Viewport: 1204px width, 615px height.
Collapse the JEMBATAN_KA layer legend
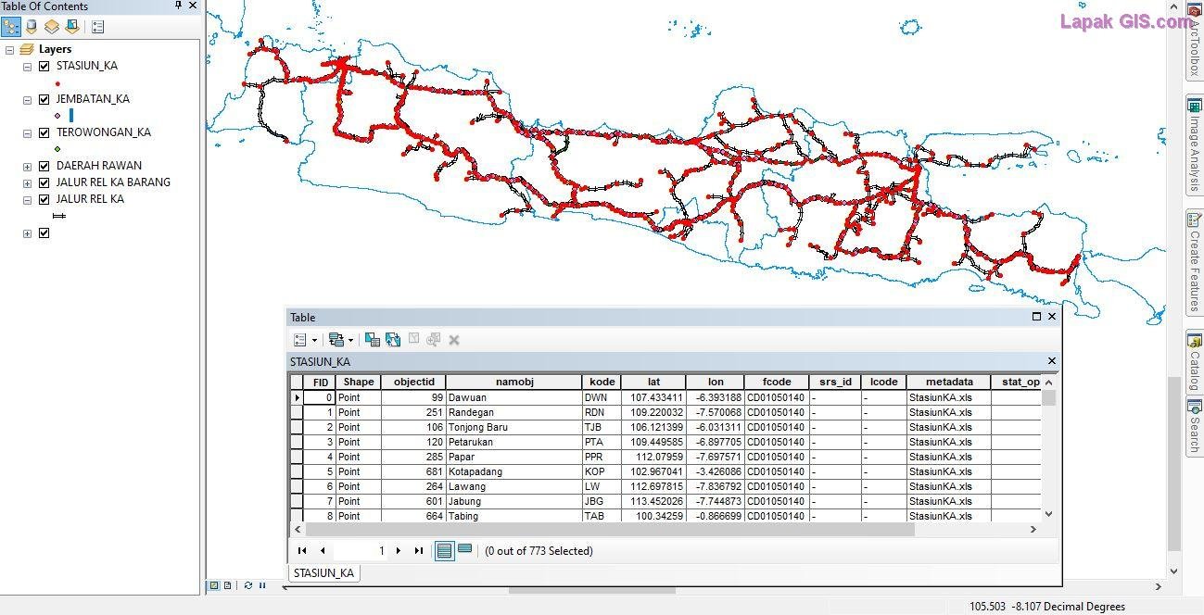[x=29, y=99]
